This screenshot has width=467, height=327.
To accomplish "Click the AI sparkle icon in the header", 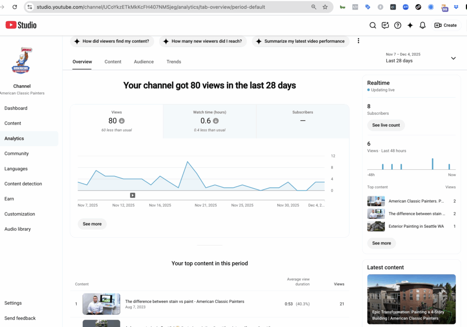I will [x=410, y=25].
